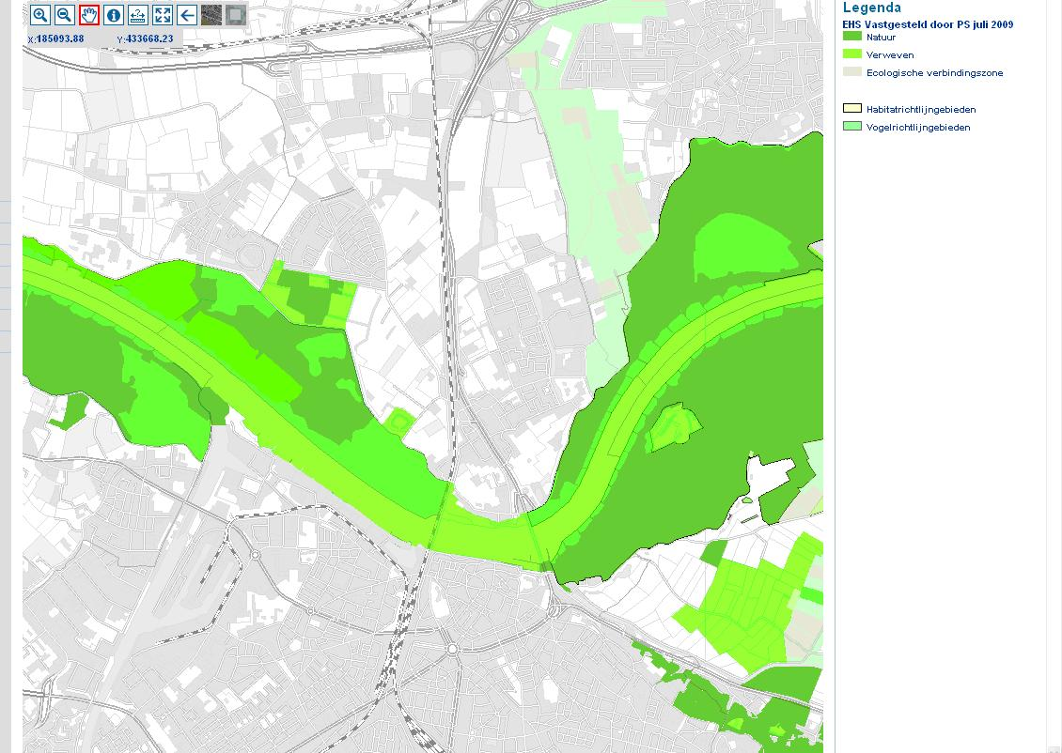
Task: Click the X coordinate readout
Action: click(56, 38)
